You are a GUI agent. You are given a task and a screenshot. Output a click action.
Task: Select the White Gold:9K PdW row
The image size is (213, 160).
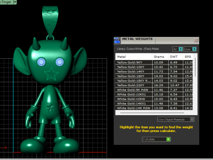click(154, 90)
